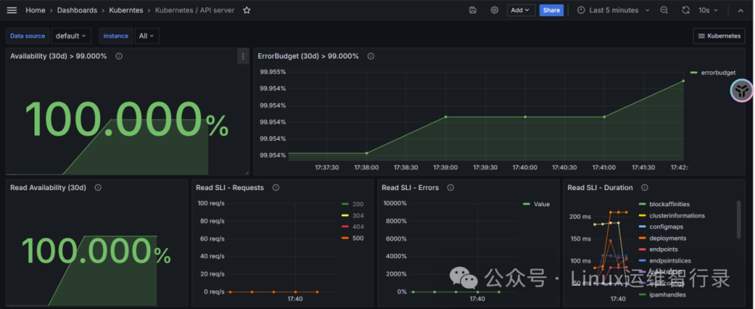Screen dimensions: 755x309
Task: Open the Availability panel three-dot menu
Action: coord(243,57)
